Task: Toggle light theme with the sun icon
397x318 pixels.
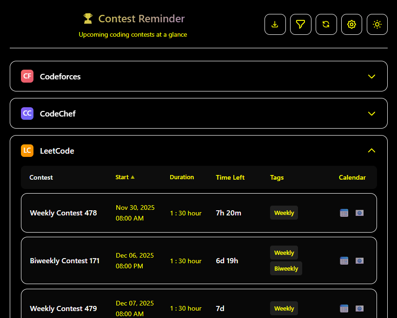Action: tap(377, 24)
